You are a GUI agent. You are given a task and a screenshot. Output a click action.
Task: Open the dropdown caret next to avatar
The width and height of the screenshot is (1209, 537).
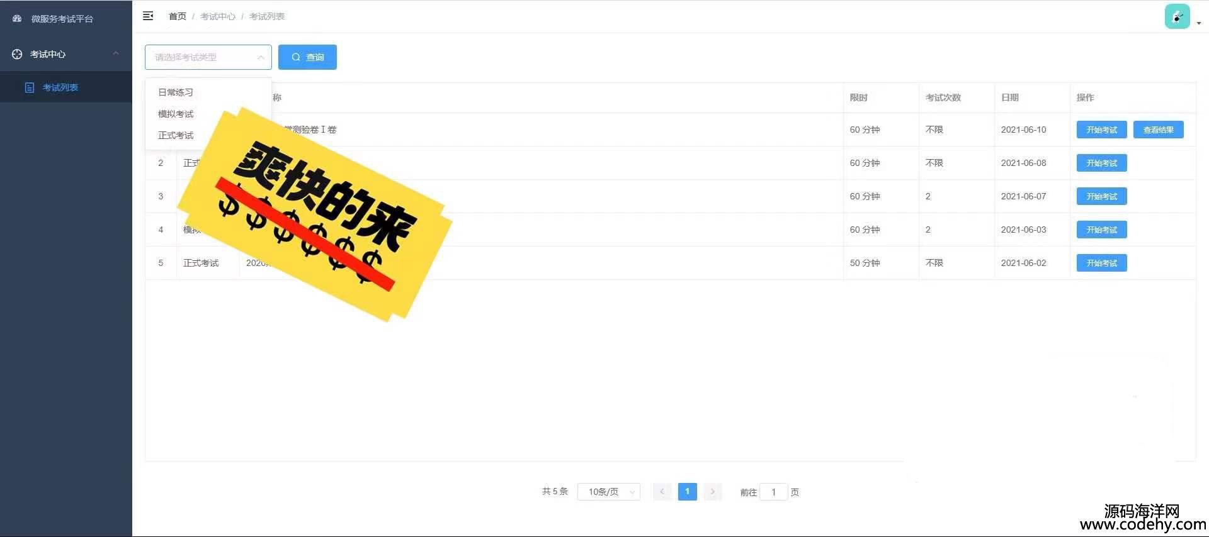coord(1199,23)
